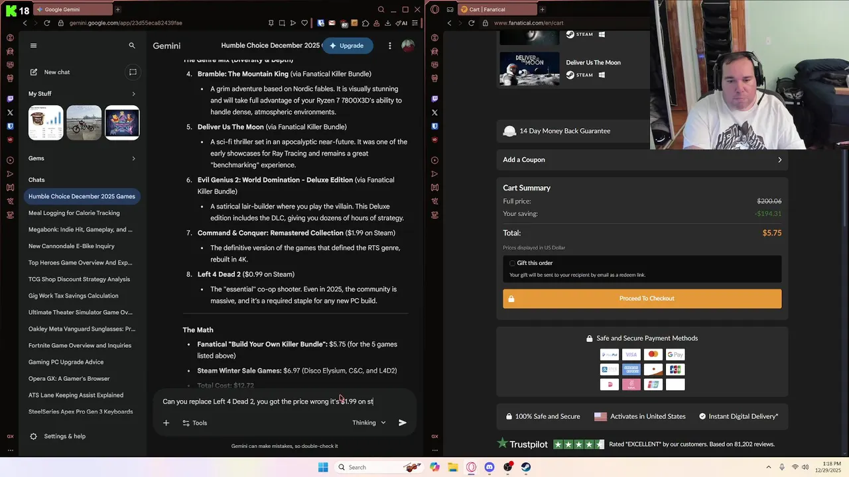This screenshot has width=849, height=477.
Task: Click the Gemini Upgrade button
Action: (348, 46)
